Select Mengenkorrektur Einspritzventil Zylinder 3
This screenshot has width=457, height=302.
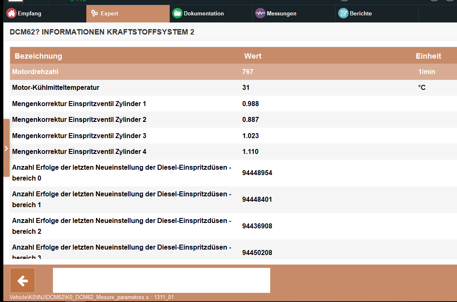(234, 136)
